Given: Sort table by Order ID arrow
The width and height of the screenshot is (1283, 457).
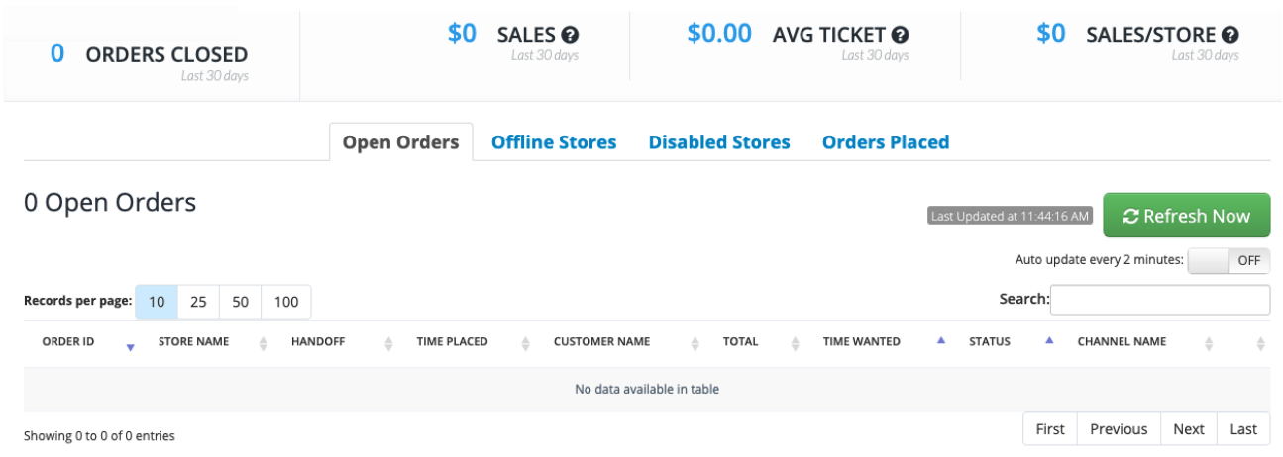Looking at the screenshot, I should click(x=131, y=346).
